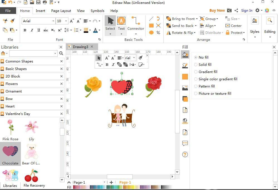
Task: Open the Layers panel icon
Action: coord(185,99)
